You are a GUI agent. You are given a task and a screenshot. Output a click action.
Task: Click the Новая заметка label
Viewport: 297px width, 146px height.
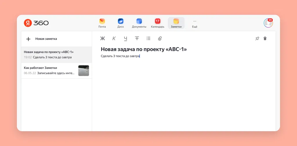46,39
